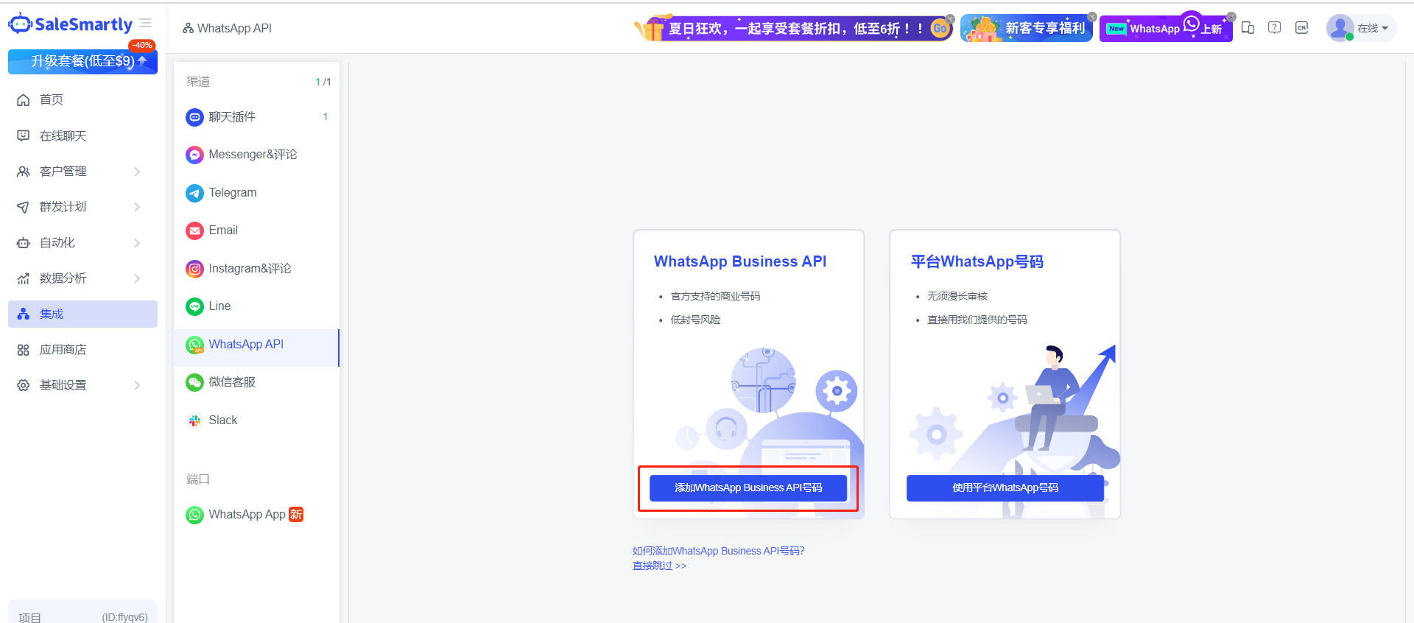Select the Telegram channel icon

coord(194,193)
